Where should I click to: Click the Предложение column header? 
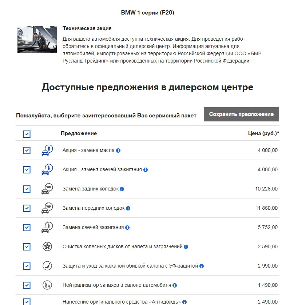(79, 133)
